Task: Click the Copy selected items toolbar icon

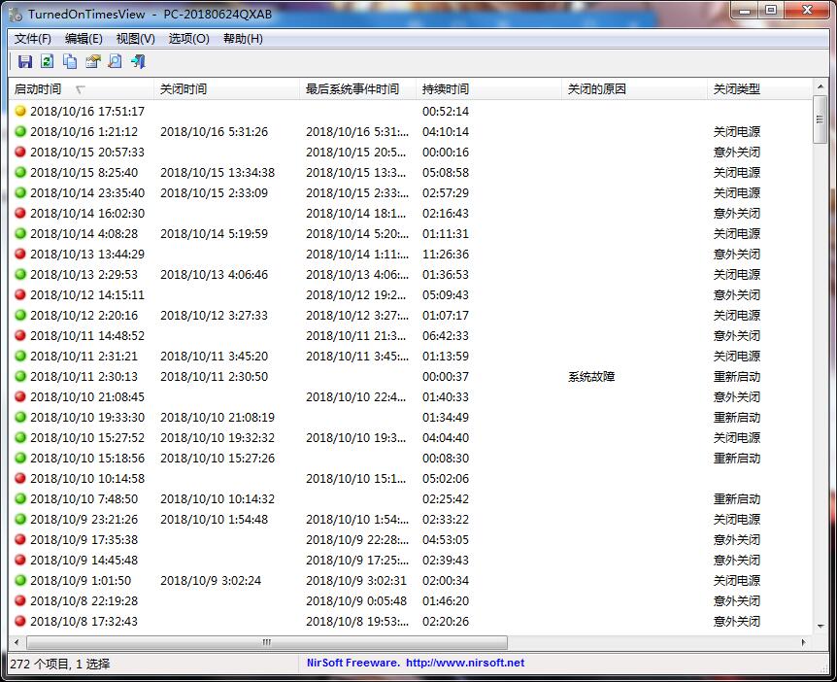Action: point(70,62)
